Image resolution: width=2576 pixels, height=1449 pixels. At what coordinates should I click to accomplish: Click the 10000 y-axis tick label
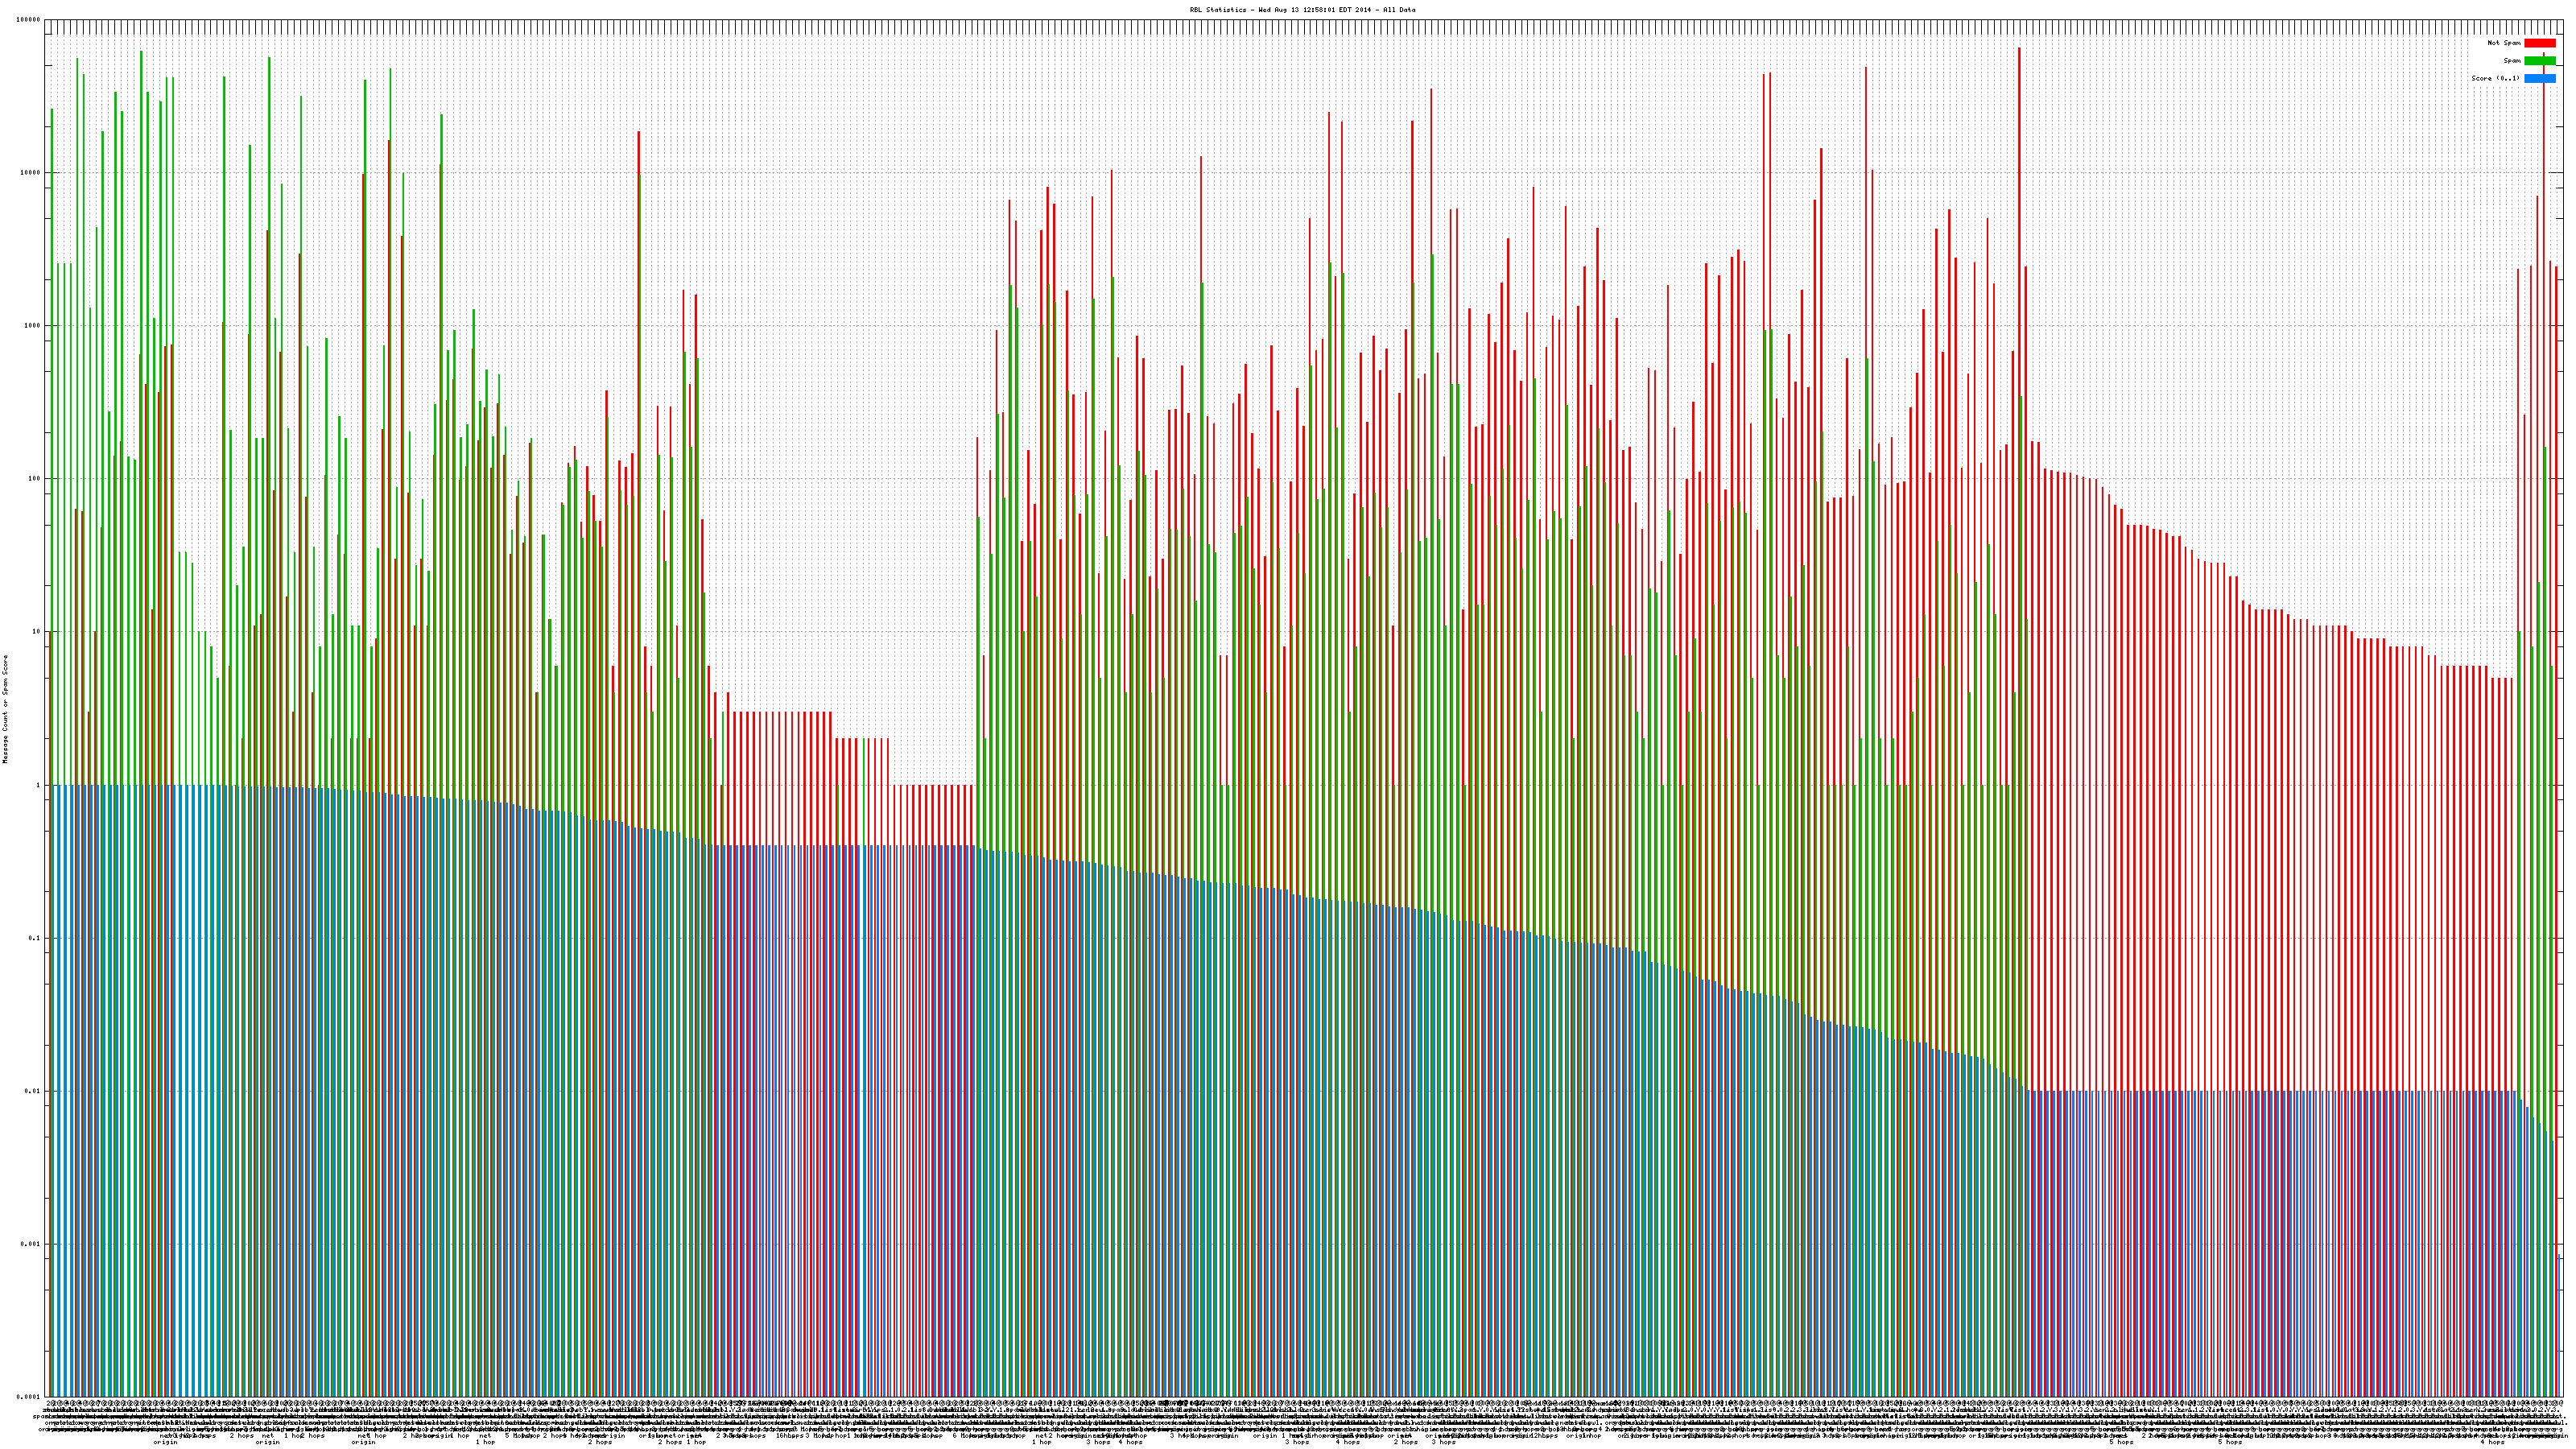[x=30, y=173]
